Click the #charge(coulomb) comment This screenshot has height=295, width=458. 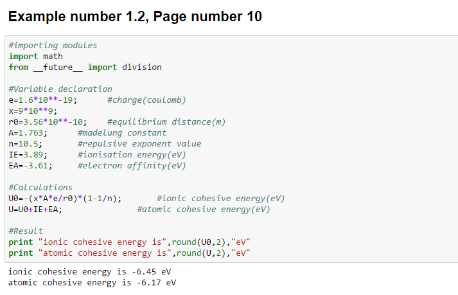pyautogui.click(x=146, y=100)
